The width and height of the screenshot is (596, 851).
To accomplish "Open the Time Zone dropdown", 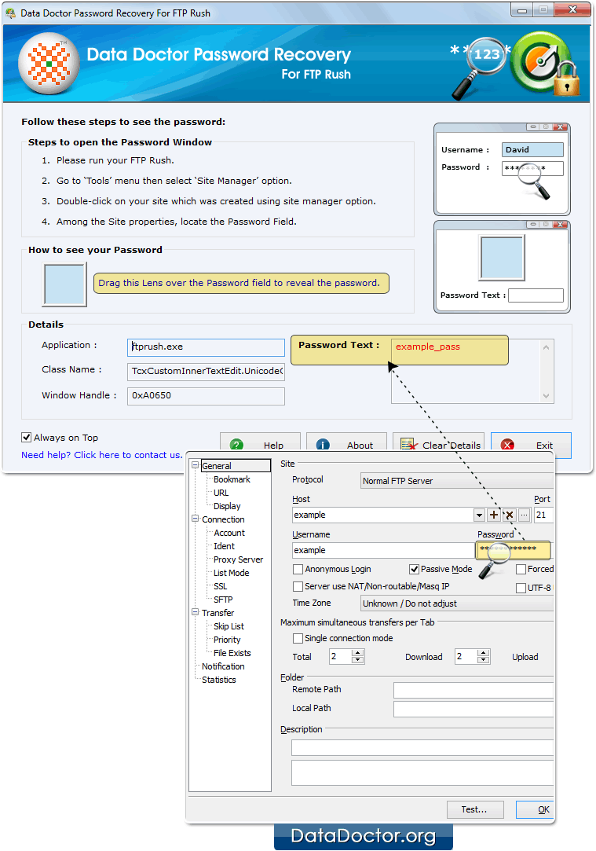I will [x=457, y=603].
